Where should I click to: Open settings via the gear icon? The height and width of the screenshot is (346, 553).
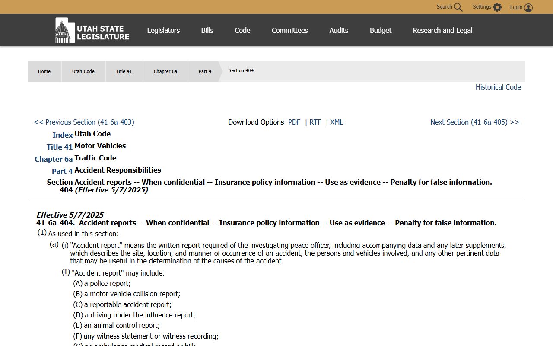point(497,7)
